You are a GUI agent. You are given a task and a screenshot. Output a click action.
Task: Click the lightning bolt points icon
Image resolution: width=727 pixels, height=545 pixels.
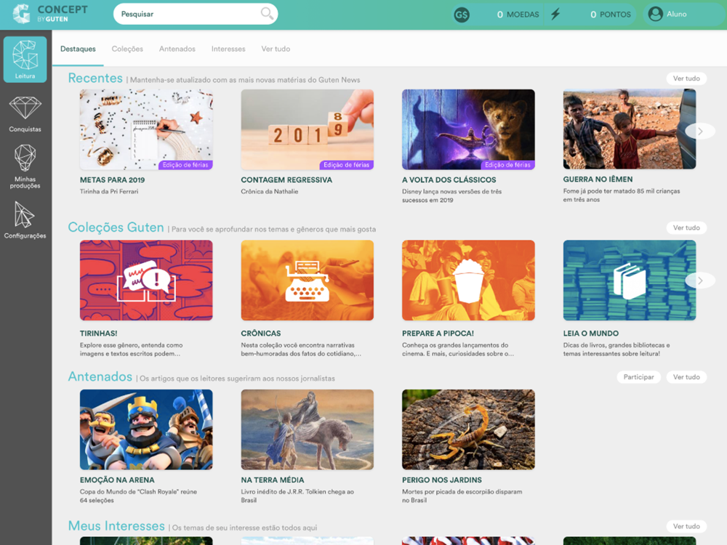pos(555,14)
